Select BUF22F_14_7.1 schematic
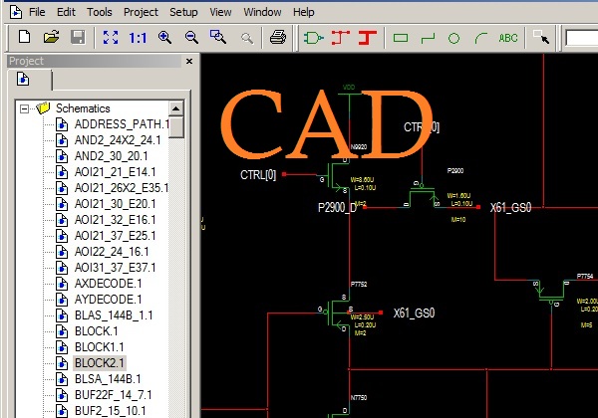This screenshot has width=598, height=418. point(113,395)
